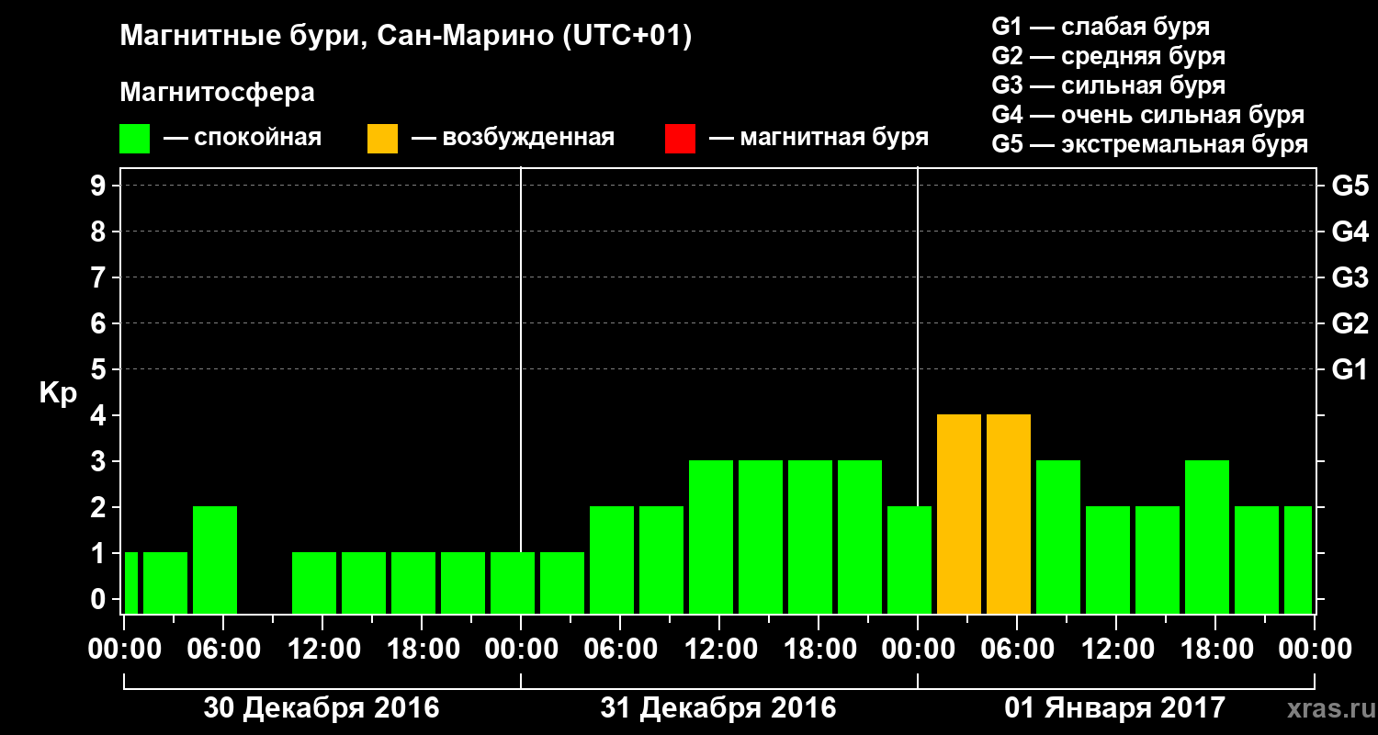This screenshot has width=1378, height=735.
Task: Click the 'G5 — экстремальная буря' line
Action: (x=1150, y=144)
